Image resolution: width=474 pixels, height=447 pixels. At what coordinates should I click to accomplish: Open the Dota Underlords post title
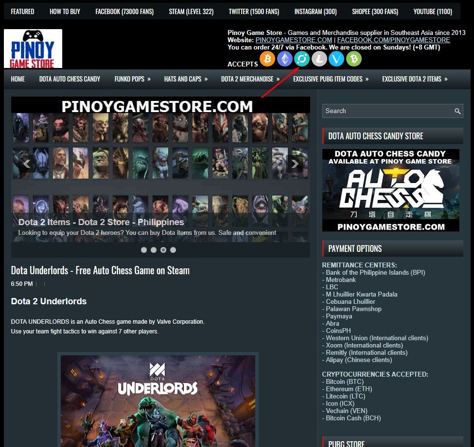(x=100, y=270)
